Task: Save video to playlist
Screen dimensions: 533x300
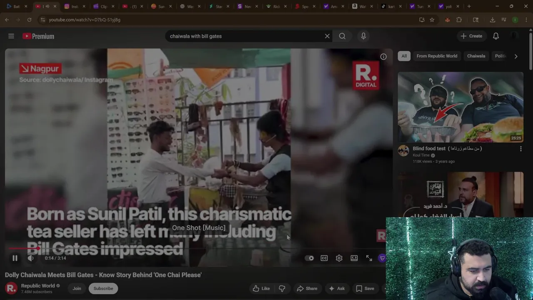Action: click(365, 288)
